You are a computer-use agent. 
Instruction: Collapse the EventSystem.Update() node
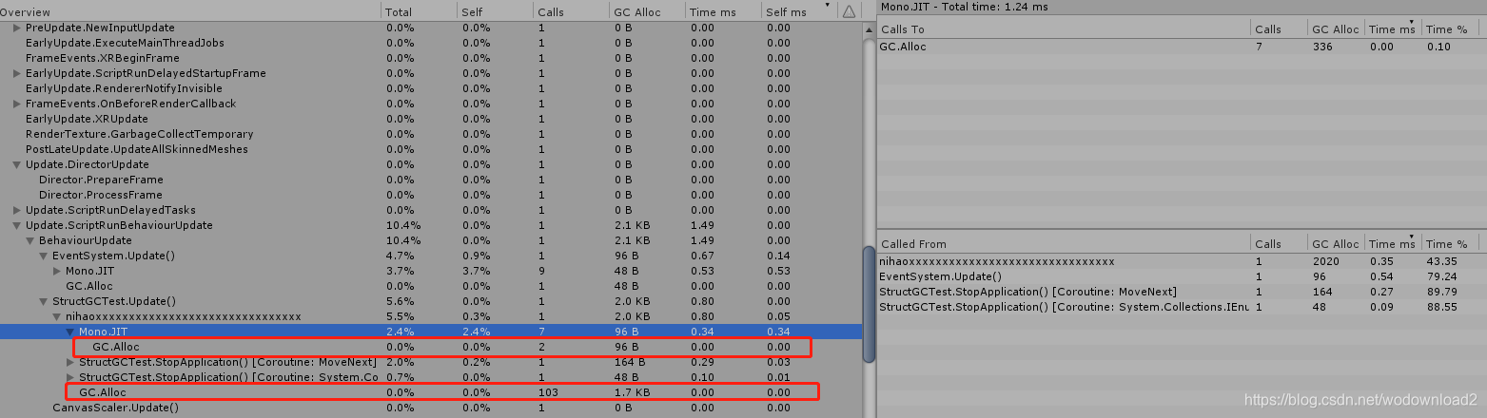(x=44, y=256)
